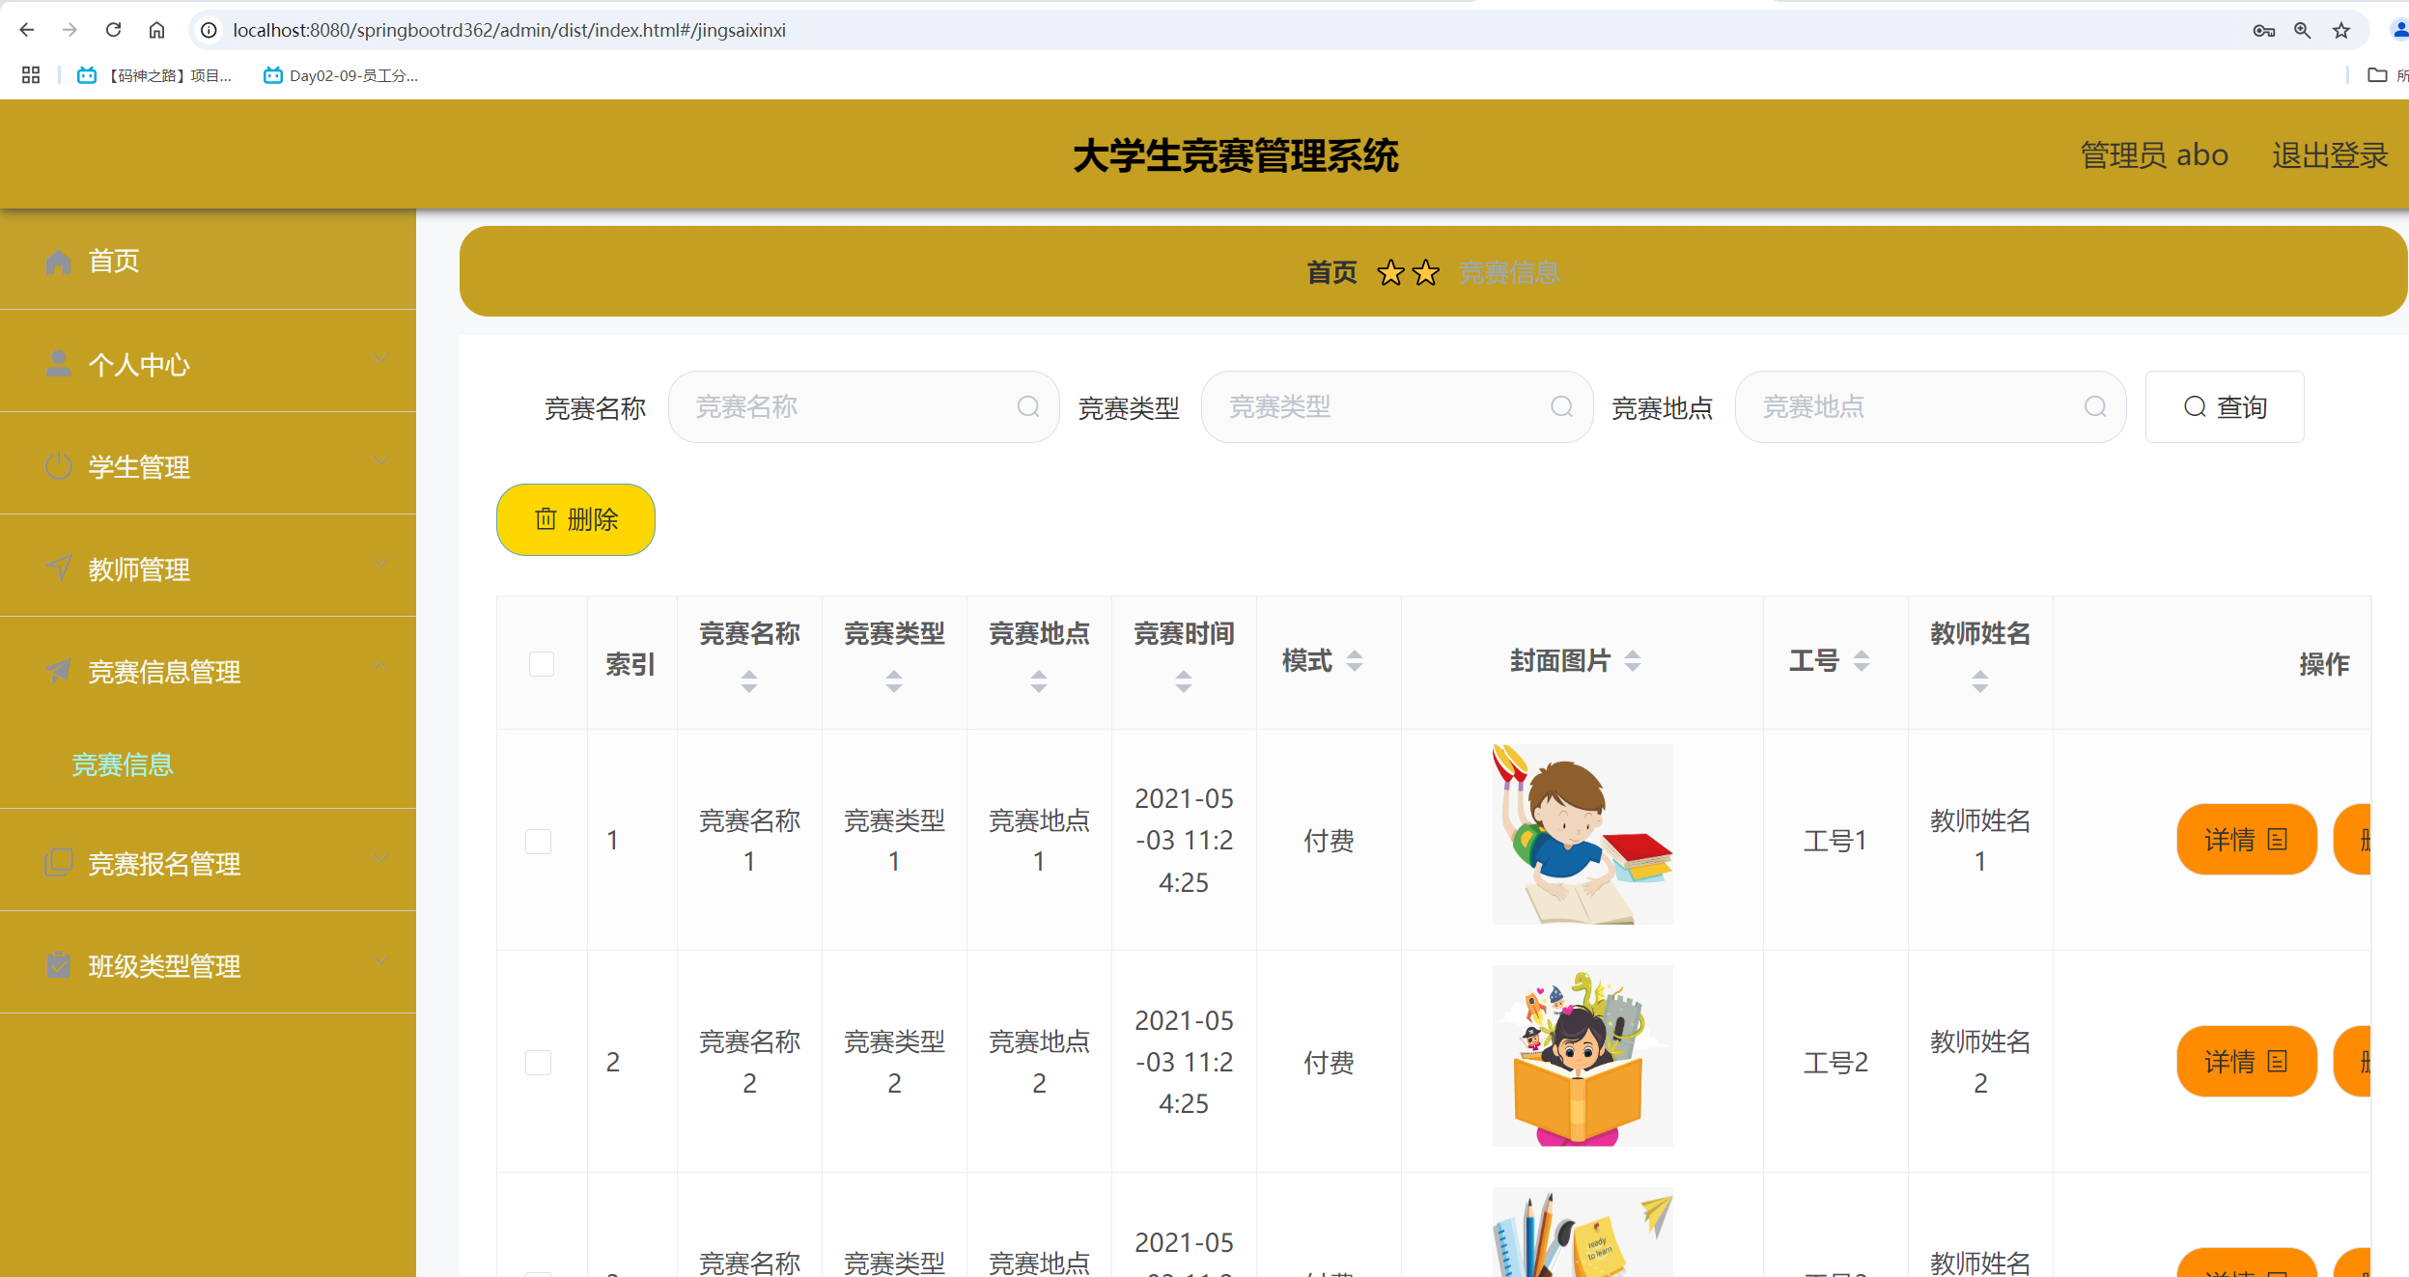Select the checkbox for row 2
The height and width of the screenshot is (1277, 2409).
pos(539,1063)
